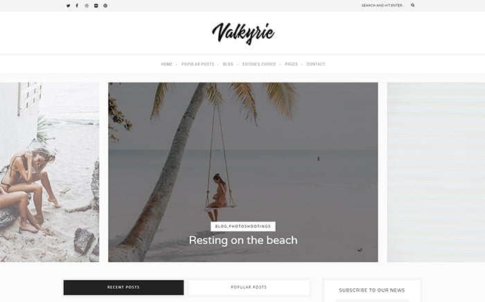Show the next slide on the right
485x302 pixels.
(x=436, y=172)
